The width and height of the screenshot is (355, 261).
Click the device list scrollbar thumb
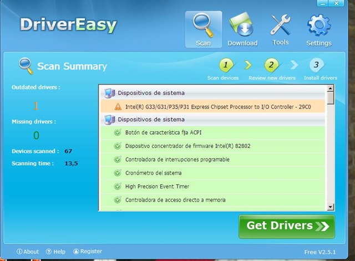(331, 98)
